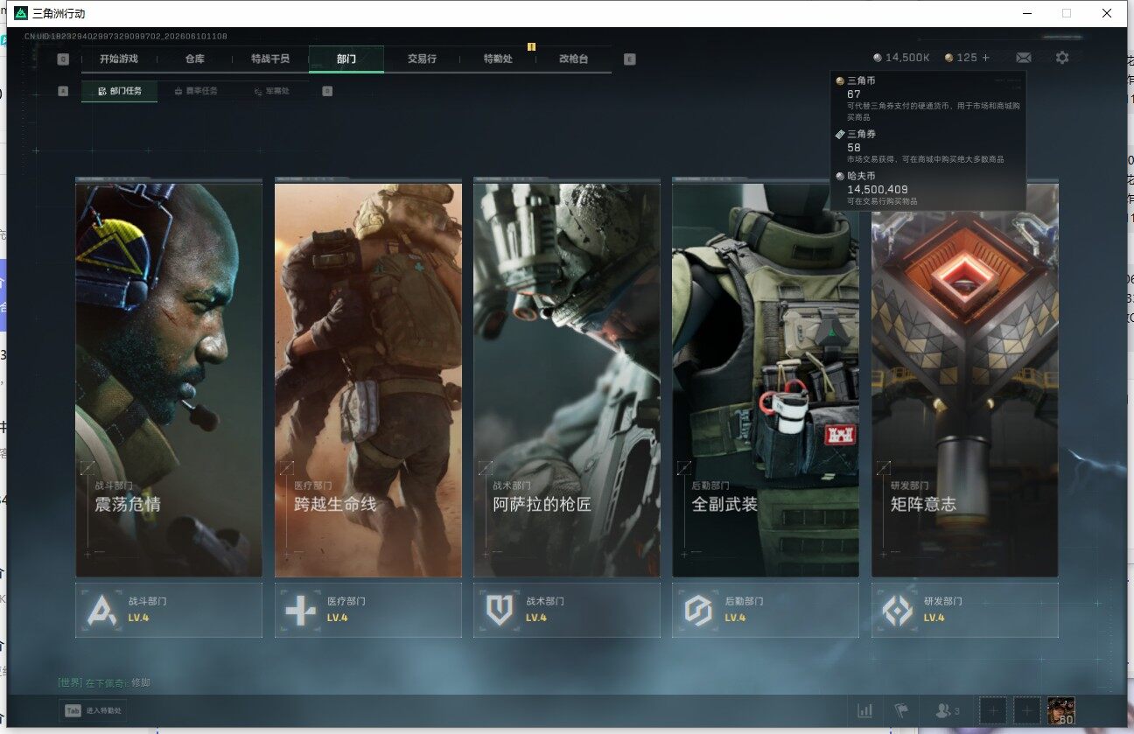Click the gold coin icon beside 125
The image size is (1134, 734).
[x=948, y=58]
